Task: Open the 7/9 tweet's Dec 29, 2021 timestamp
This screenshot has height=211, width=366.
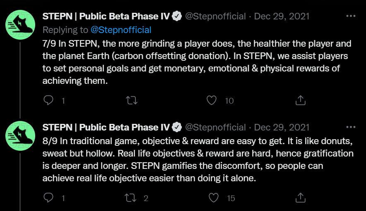Action: 282,17
